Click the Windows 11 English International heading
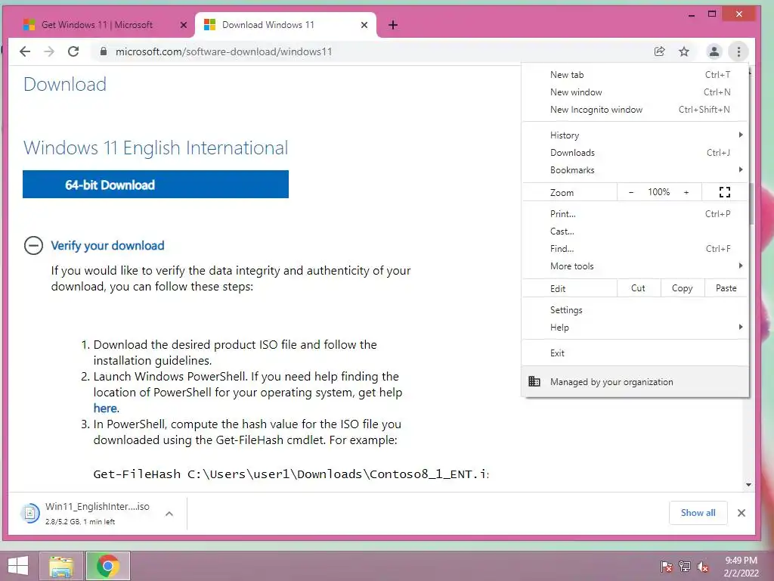This screenshot has height=581, width=774. (156, 148)
